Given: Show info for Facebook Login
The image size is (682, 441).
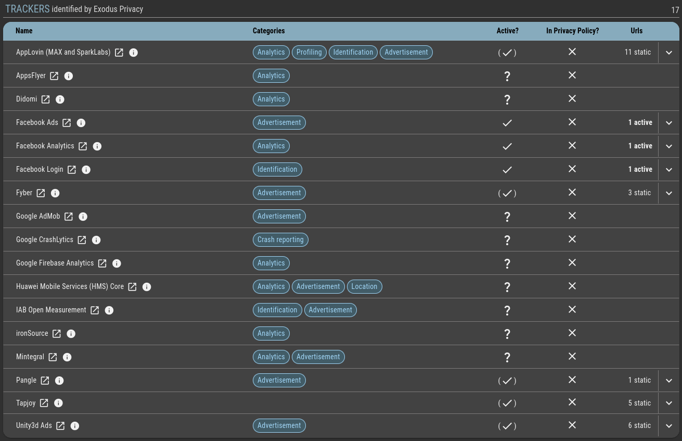Looking at the screenshot, I should [86, 170].
